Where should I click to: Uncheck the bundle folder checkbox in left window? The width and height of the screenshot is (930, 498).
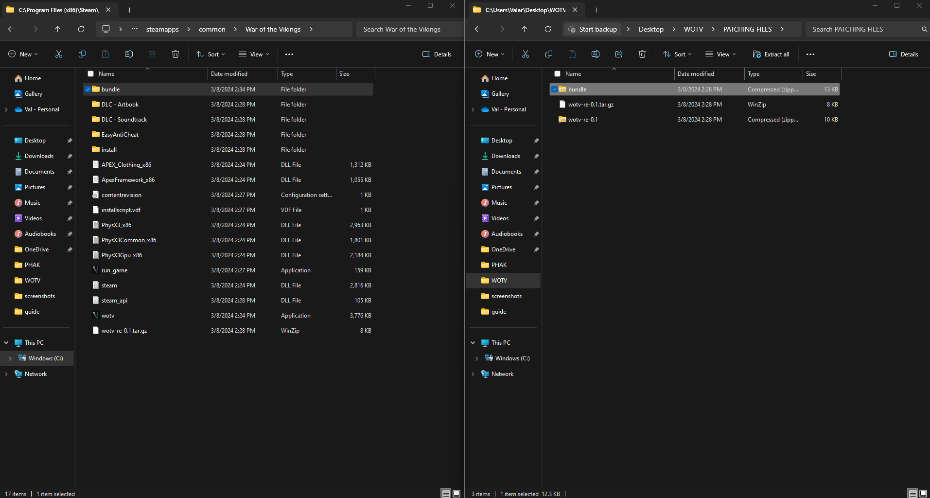pos(88,89)
